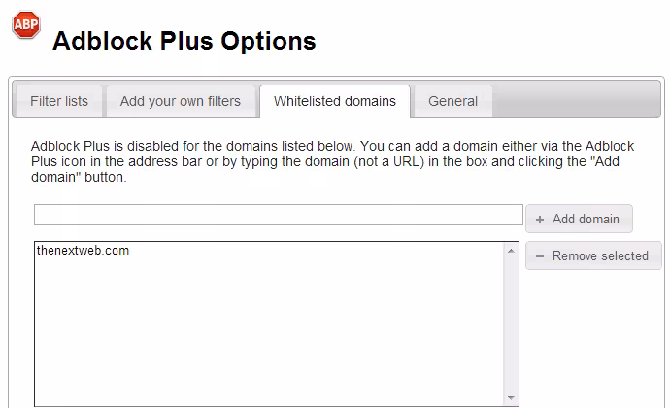Click empty space inside the domain list box
This screenshot has height=408, width=670.
[x=269, y=333]
